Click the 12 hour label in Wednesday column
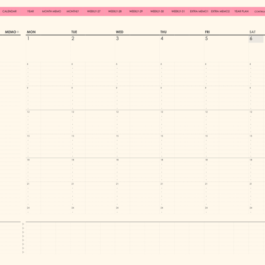Screen dimensions: 265x265 point(117,112)
